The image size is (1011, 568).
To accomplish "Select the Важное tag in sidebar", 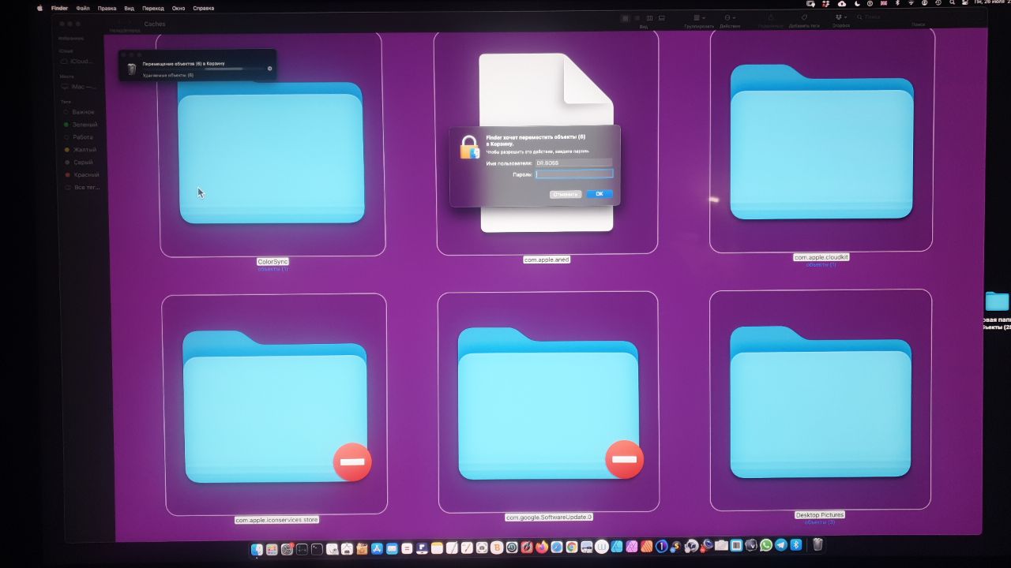I will pyautogui.click(x=79, y=112).
